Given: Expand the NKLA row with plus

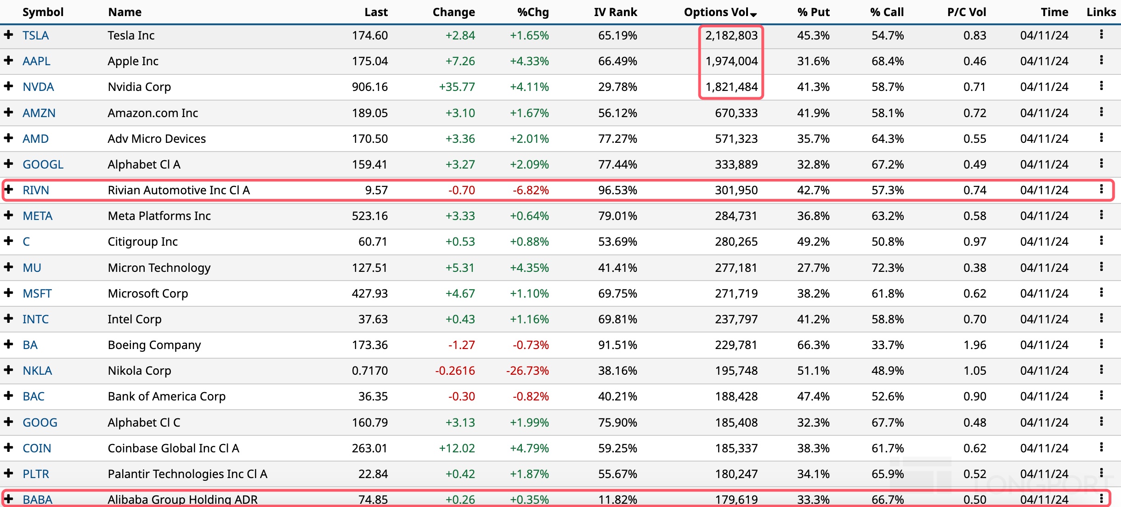Looking at the screenshot, I should 8,370.
